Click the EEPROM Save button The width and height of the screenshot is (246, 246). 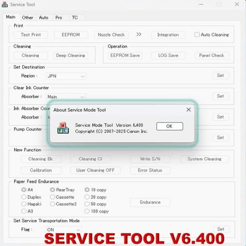coord(125,56)
